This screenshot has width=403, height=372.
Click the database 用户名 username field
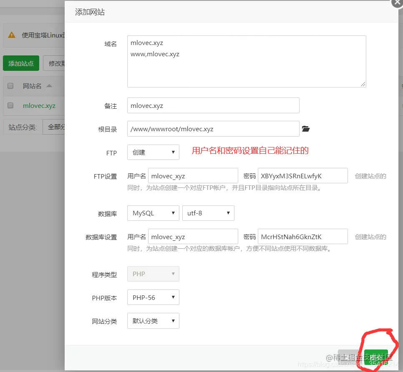[x=193, y=236]
